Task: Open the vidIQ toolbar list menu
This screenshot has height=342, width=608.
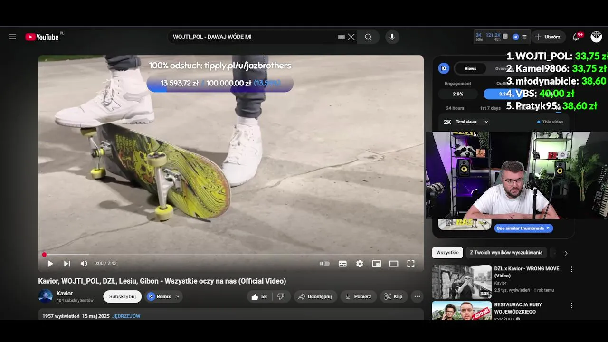Action: click(x=524, y=37)
